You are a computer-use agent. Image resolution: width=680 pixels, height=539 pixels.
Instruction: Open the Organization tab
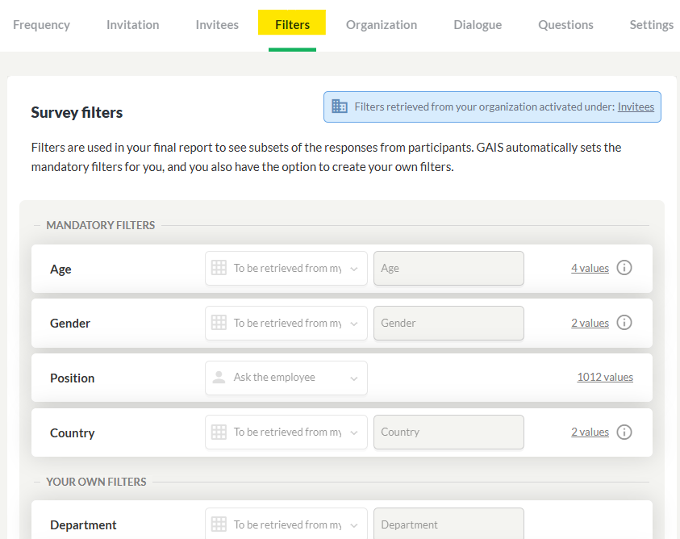coord(382,25)
